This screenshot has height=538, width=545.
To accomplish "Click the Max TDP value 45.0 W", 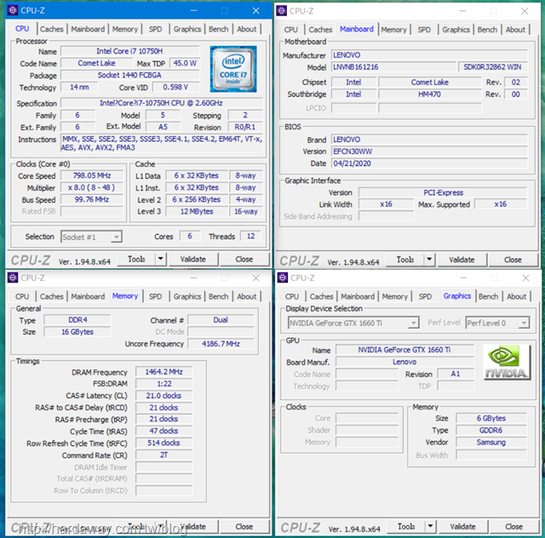I will 185,63.
